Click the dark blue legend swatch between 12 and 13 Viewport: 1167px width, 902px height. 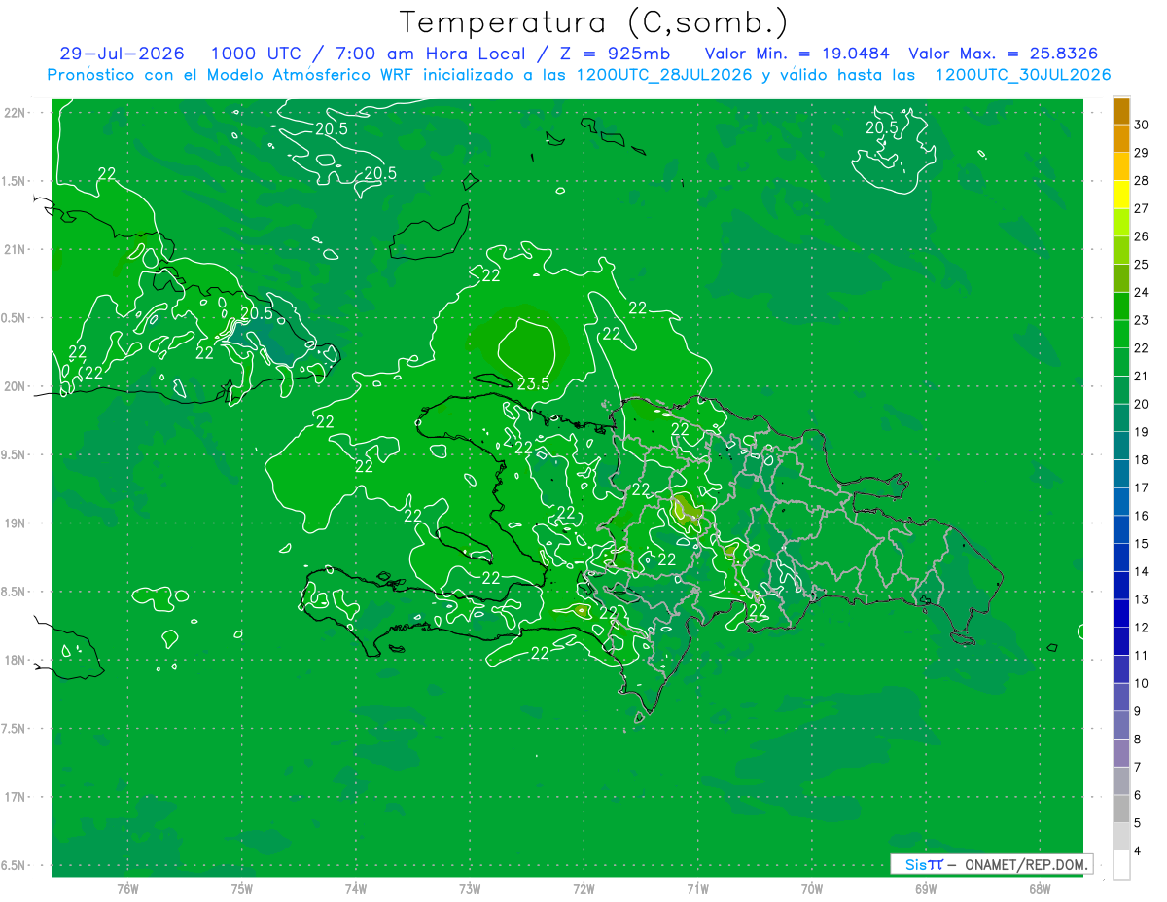(x=1121, y=614)
